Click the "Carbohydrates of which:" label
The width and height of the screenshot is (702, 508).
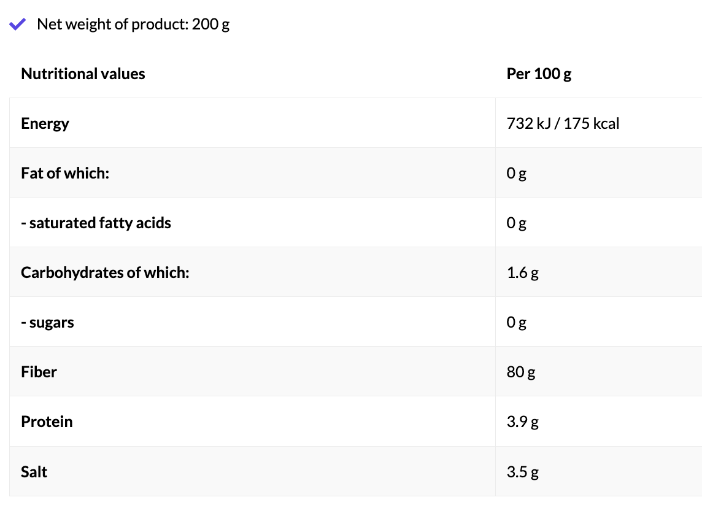[105, 272]
